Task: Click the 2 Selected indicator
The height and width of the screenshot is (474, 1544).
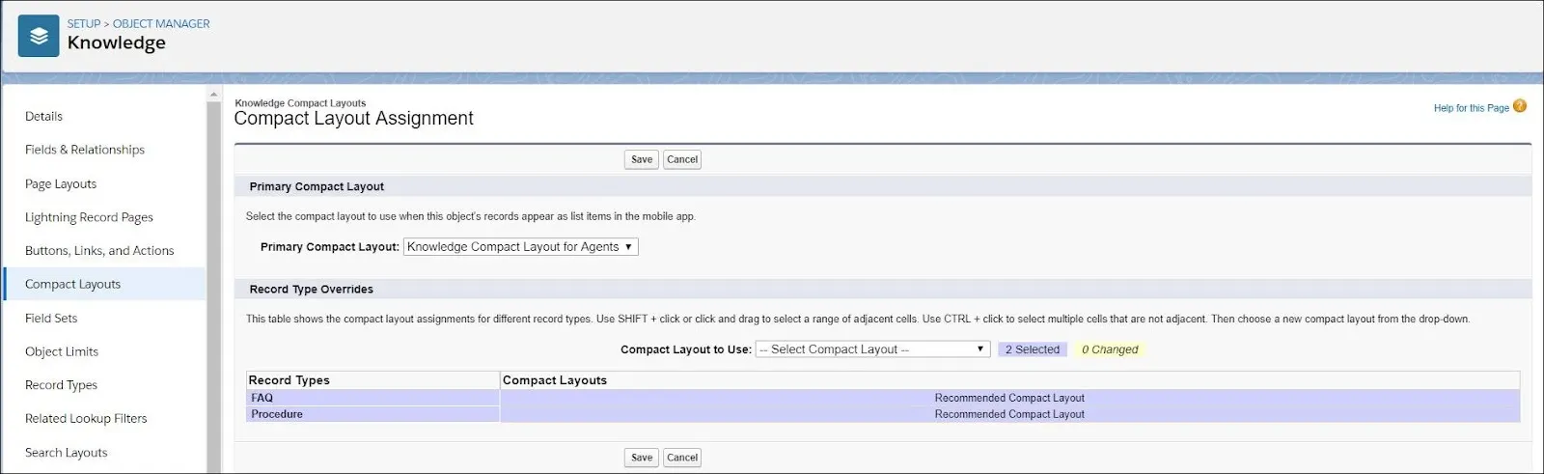Action: coord(1033,349)
